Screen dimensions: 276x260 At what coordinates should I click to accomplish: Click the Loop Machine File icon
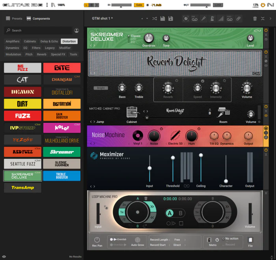click(x=250, y=240)
